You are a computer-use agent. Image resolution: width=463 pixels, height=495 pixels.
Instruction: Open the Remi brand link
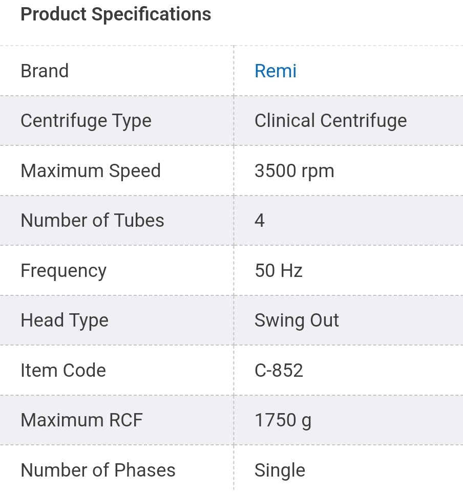click(x=275, y=71)
